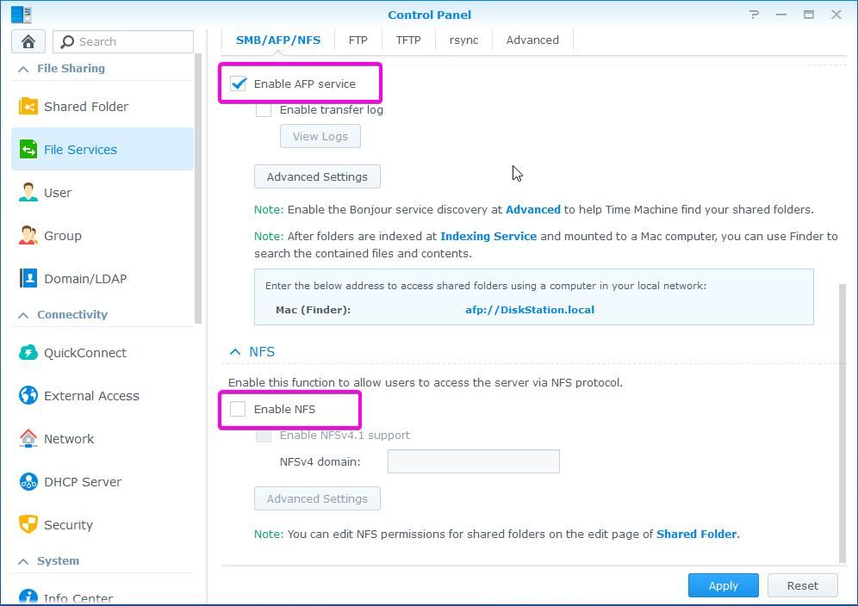Uncheck the Enable AFP service checkbox

click(238, 83)
